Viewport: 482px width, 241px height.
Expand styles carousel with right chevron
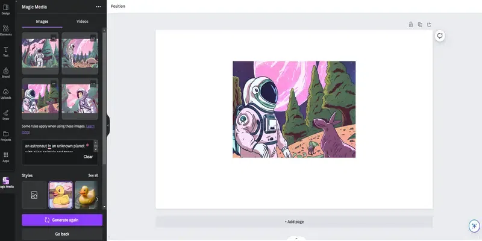(97, 199)
